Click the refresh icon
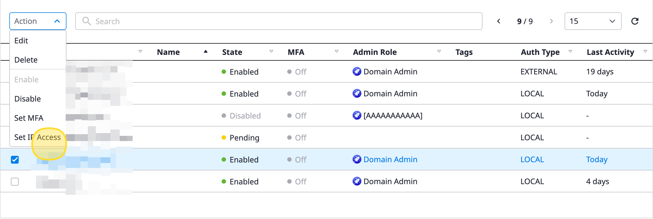 (x=635, y=21)
